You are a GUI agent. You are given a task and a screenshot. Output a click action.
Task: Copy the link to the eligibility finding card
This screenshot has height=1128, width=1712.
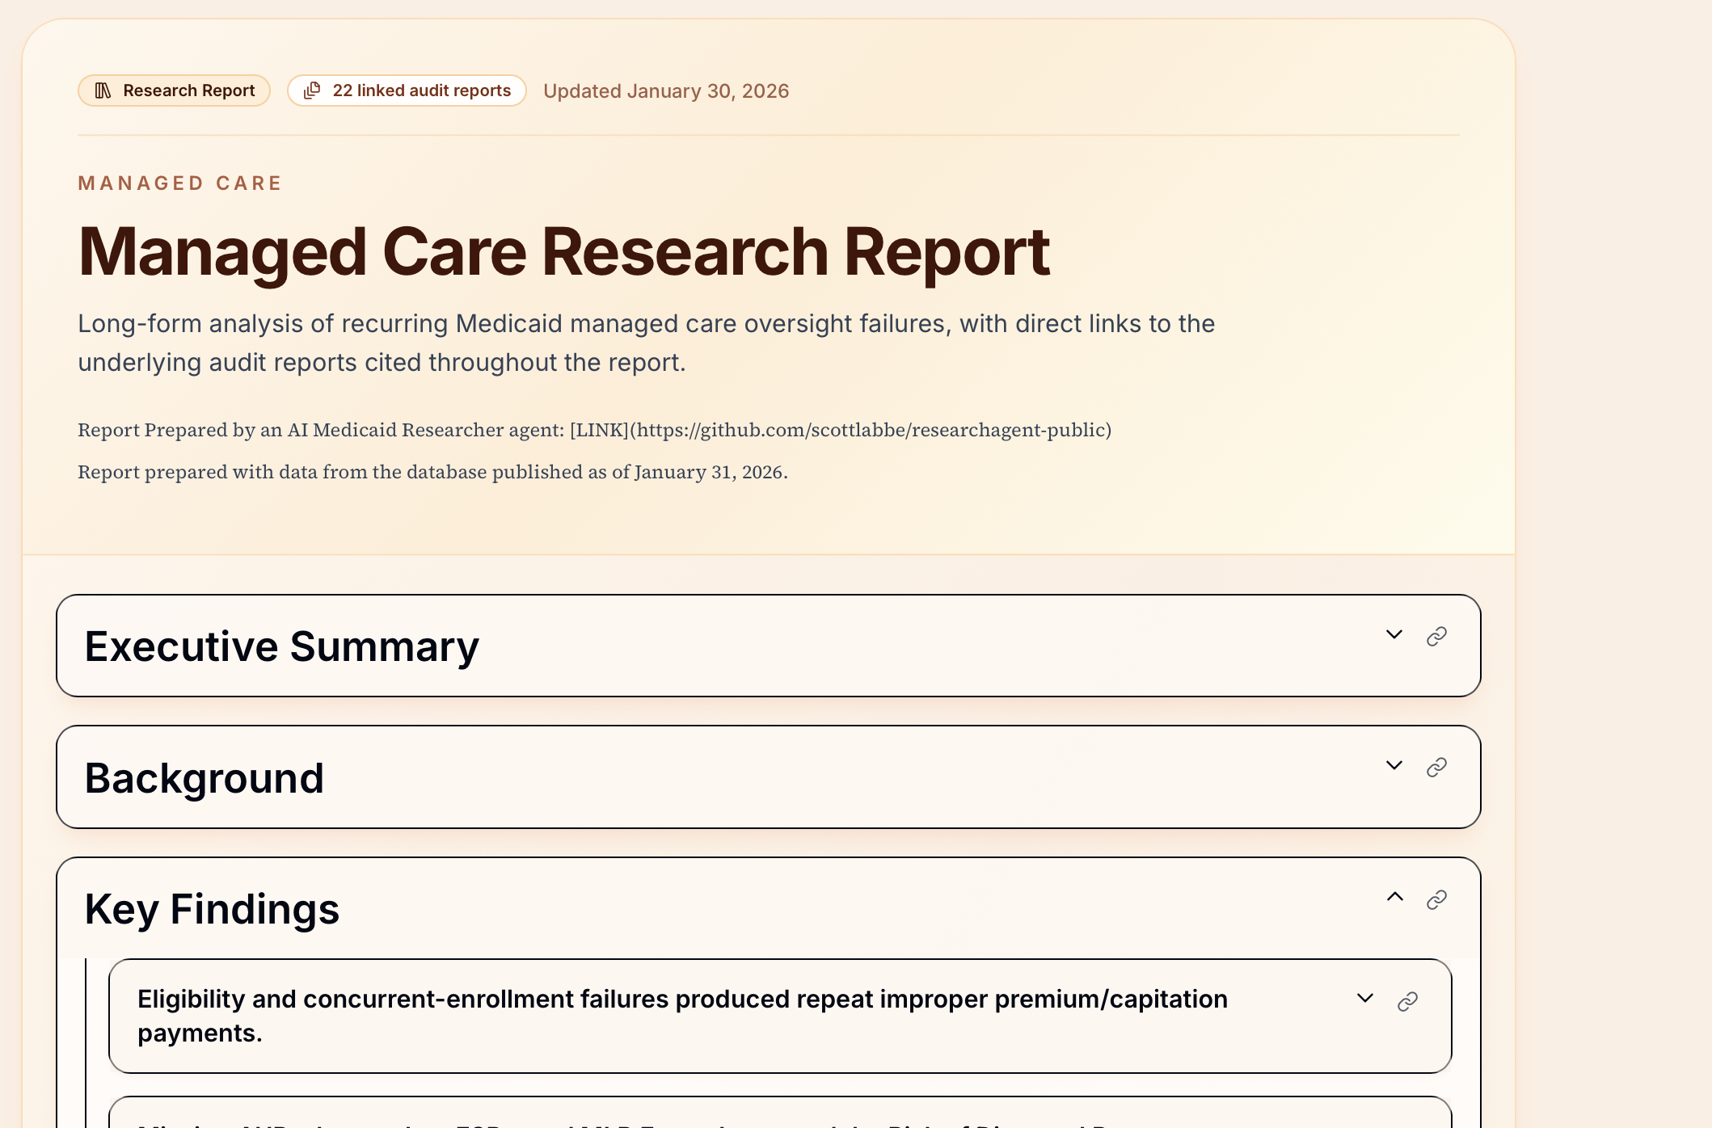pos(1407,1000)
